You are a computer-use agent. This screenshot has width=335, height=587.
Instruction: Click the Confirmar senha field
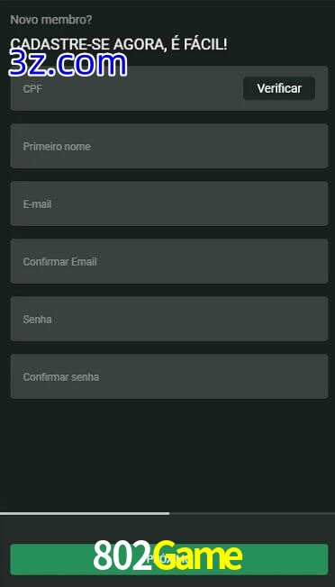[169, 376]
